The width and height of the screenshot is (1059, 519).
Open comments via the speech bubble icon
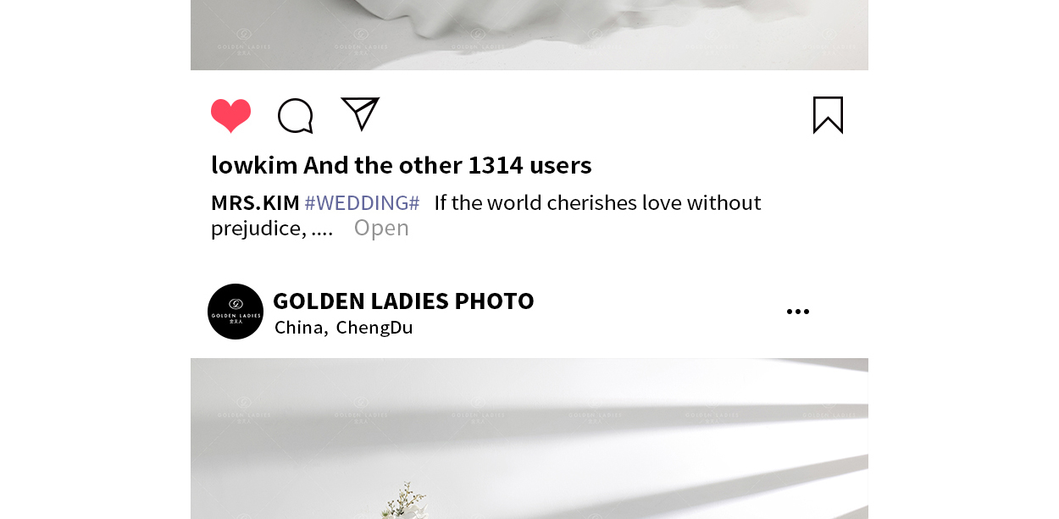pos(296,116)
